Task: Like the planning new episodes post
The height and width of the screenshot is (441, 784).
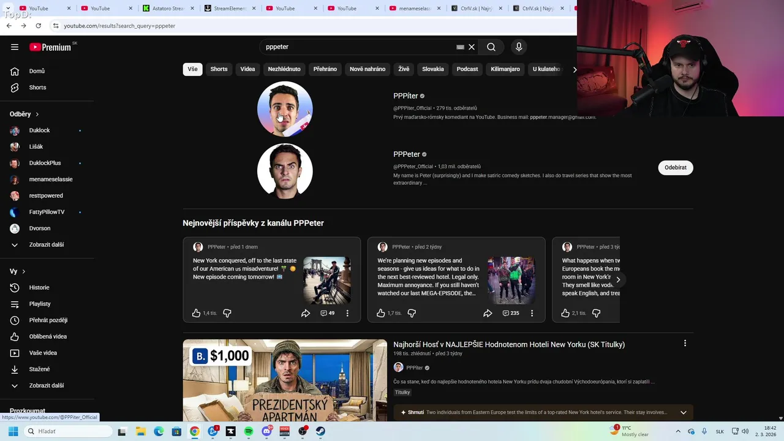Action: point(381,313)
